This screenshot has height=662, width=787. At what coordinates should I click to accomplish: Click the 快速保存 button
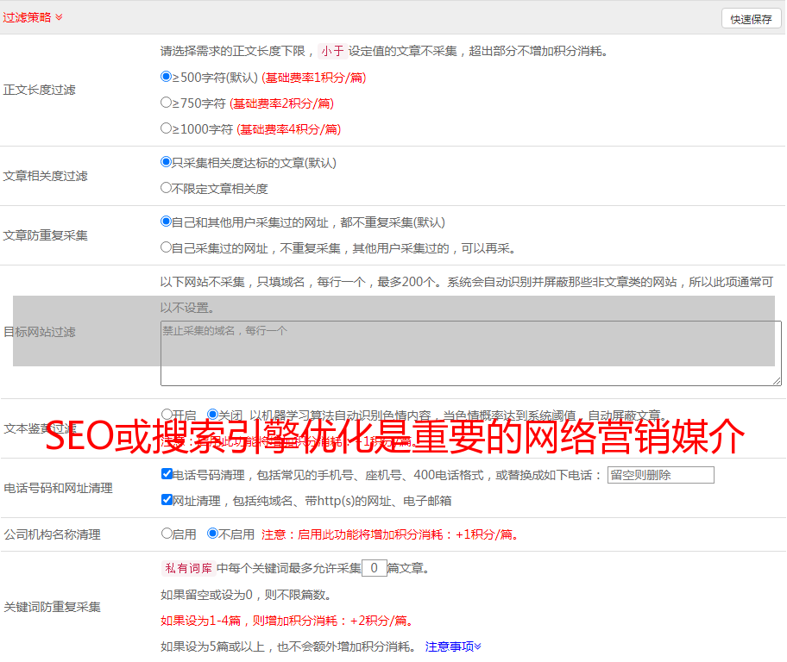tap(751, 19)
